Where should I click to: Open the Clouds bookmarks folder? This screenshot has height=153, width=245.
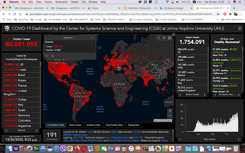(36, 20)
